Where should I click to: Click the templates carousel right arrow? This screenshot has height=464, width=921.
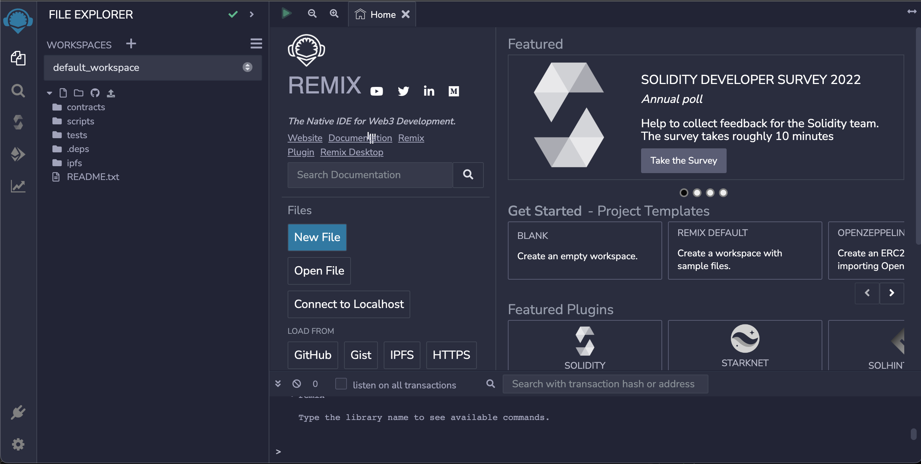892,293
